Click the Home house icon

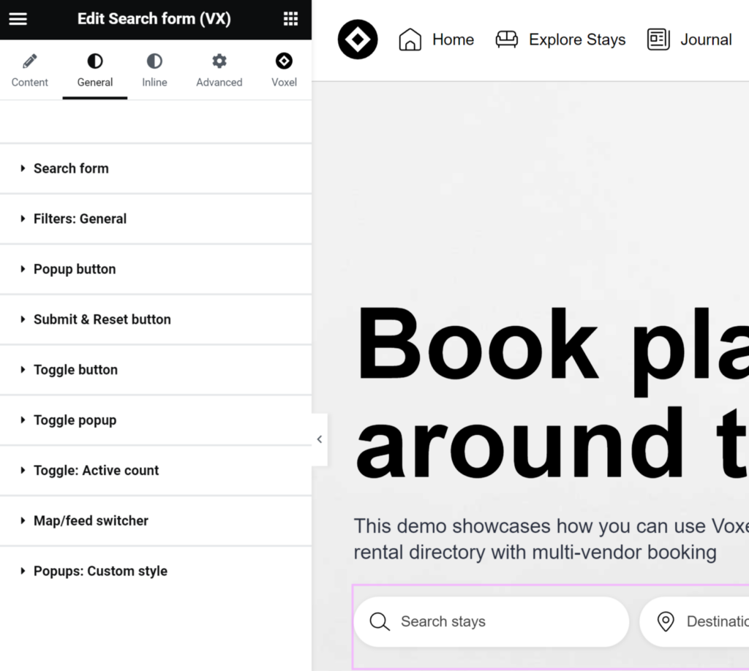[x=410, y=39]
